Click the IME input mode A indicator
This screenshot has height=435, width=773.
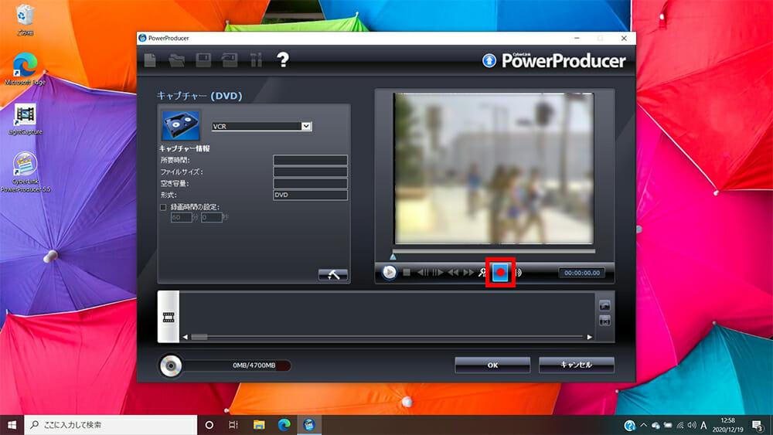point(703,425)
